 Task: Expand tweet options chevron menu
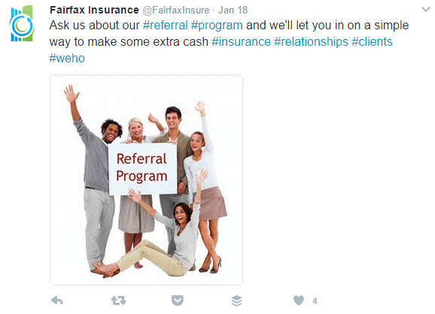[x=425, y=10]
